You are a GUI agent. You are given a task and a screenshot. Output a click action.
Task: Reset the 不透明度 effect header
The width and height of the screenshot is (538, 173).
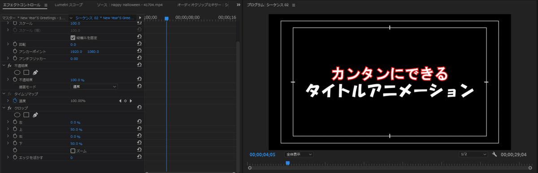[139, 65]
